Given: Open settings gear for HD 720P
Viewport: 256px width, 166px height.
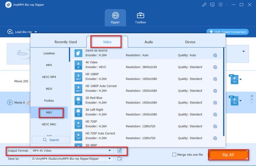Looking at the screenshot, I should click(215, 126).
